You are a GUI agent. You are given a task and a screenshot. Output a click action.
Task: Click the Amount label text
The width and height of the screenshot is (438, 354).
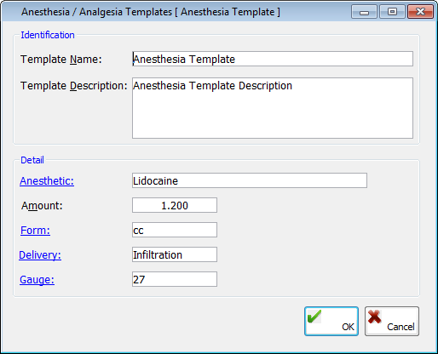42,206
